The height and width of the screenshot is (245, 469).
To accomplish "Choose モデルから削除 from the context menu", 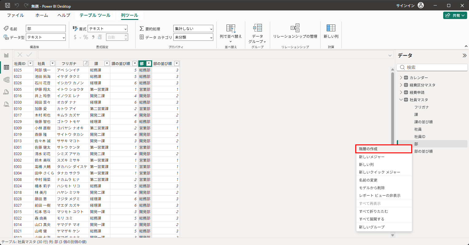I will tap(384, 188).
